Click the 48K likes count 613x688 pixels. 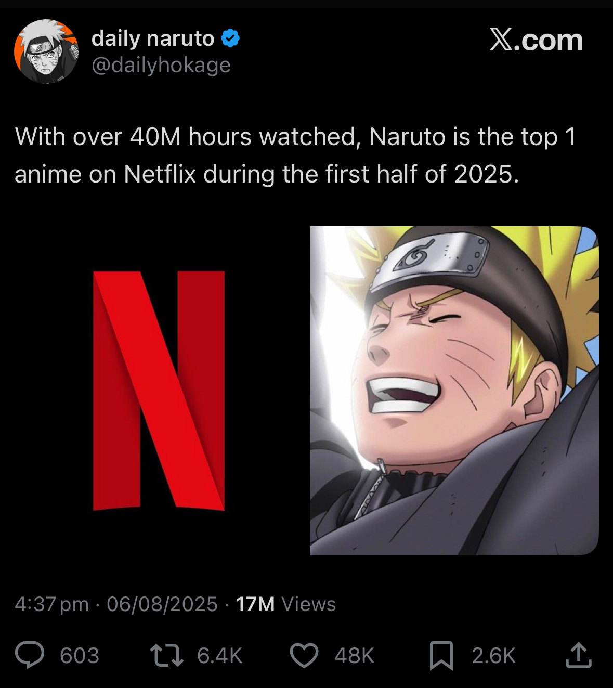pos(355,656)
